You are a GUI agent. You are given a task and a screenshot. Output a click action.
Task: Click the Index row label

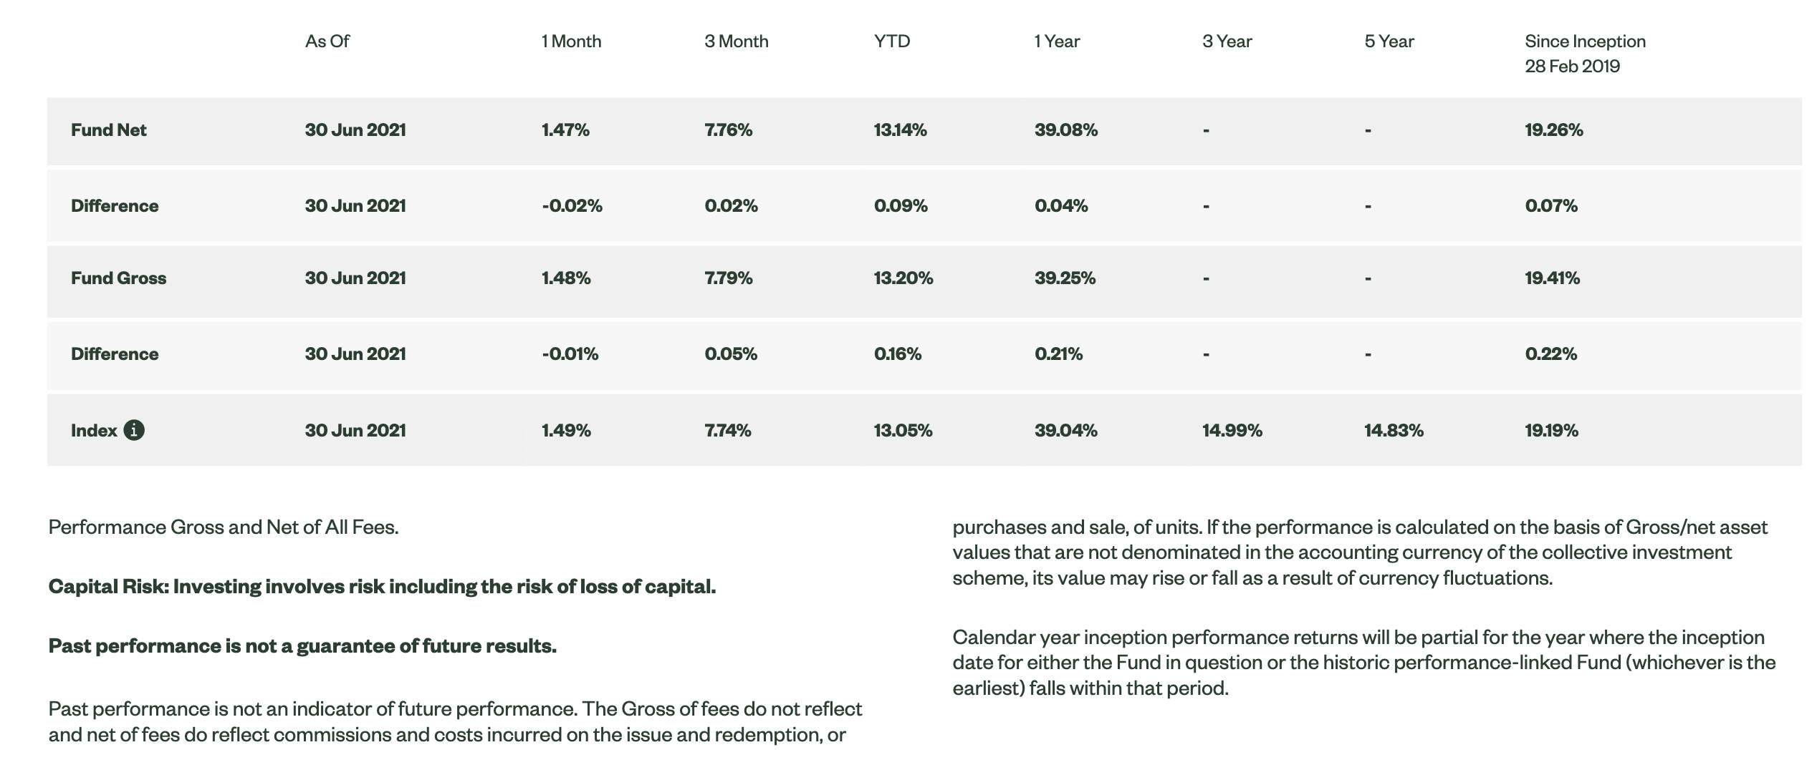[94, 430]
